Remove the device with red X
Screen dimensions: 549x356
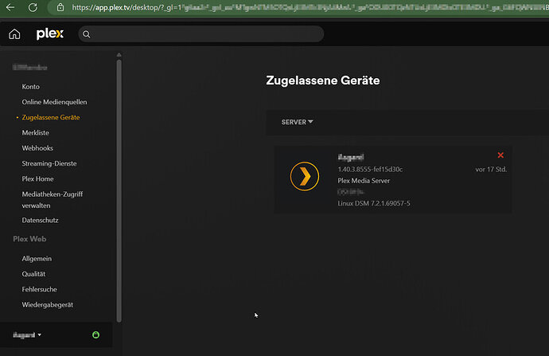click(500, 155)
